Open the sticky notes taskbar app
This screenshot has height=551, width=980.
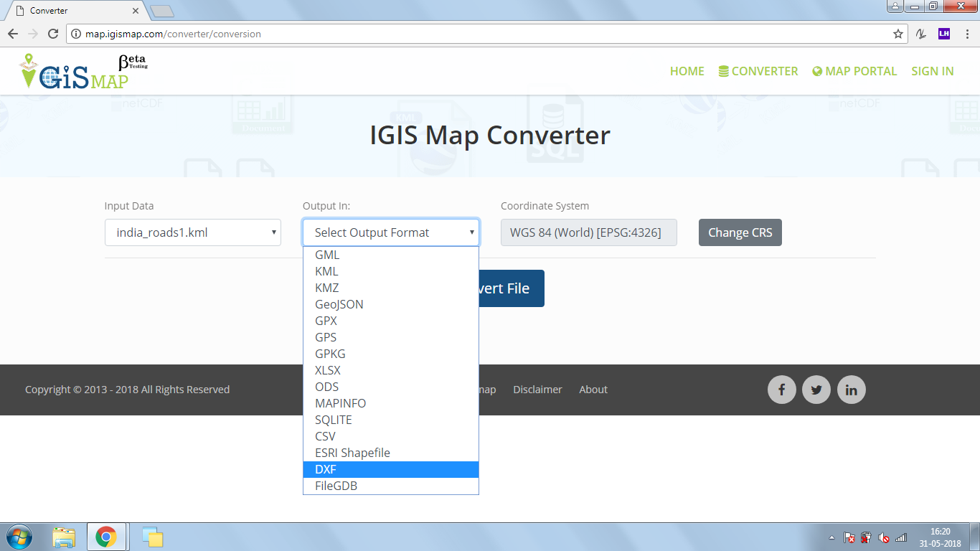click(152, 537)
